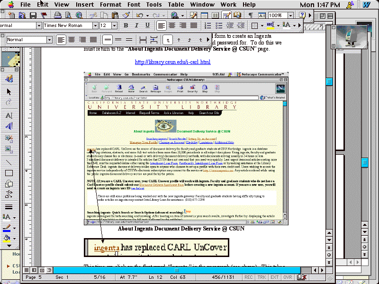Click the Print icon in toolbar

tap(57, 16)
